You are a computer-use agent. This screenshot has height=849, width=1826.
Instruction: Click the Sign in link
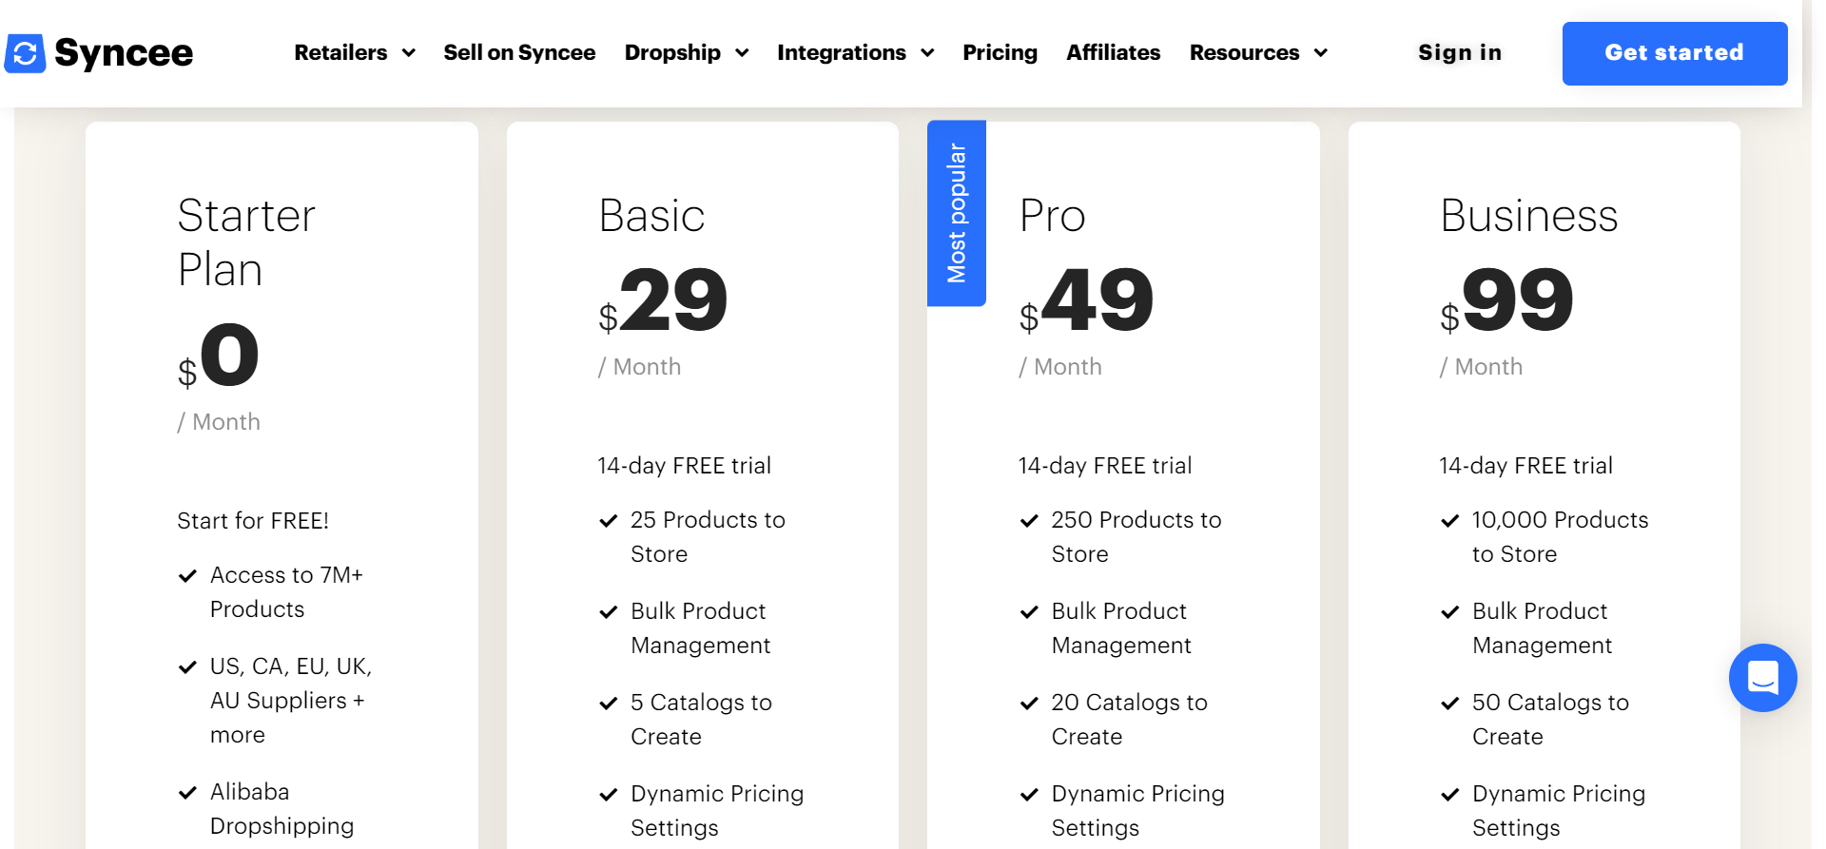pos(1459,53)
